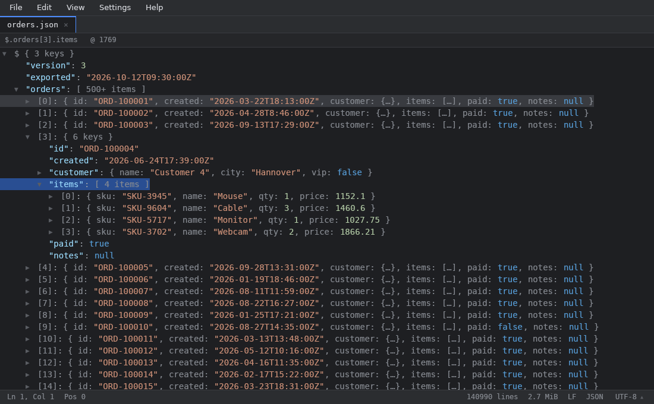Collapse the root $ node
Viewport: 654px width, 404px height.
[x=5, y=54]
